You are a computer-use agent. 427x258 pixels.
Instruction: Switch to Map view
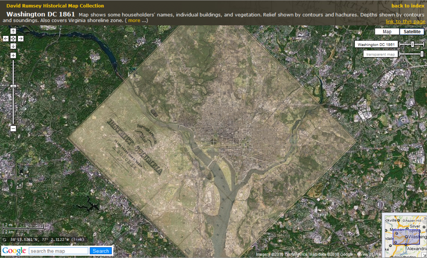(x=387, y=32)
